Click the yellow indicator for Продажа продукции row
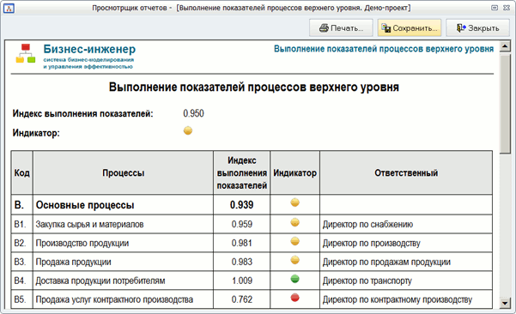The image size is (516, 314). 294,261
